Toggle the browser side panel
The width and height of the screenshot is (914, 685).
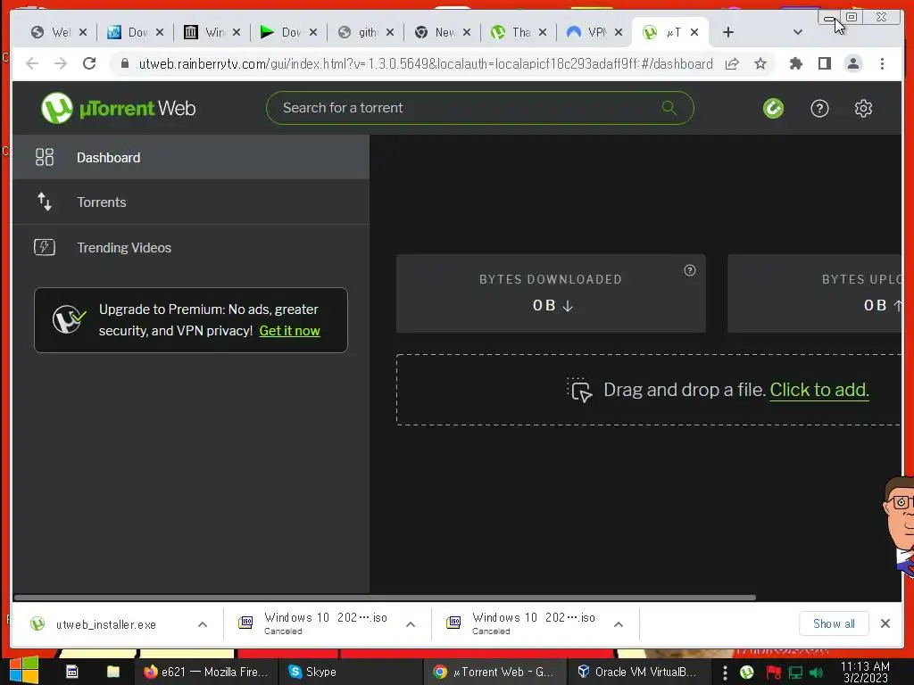coord(824,64)
